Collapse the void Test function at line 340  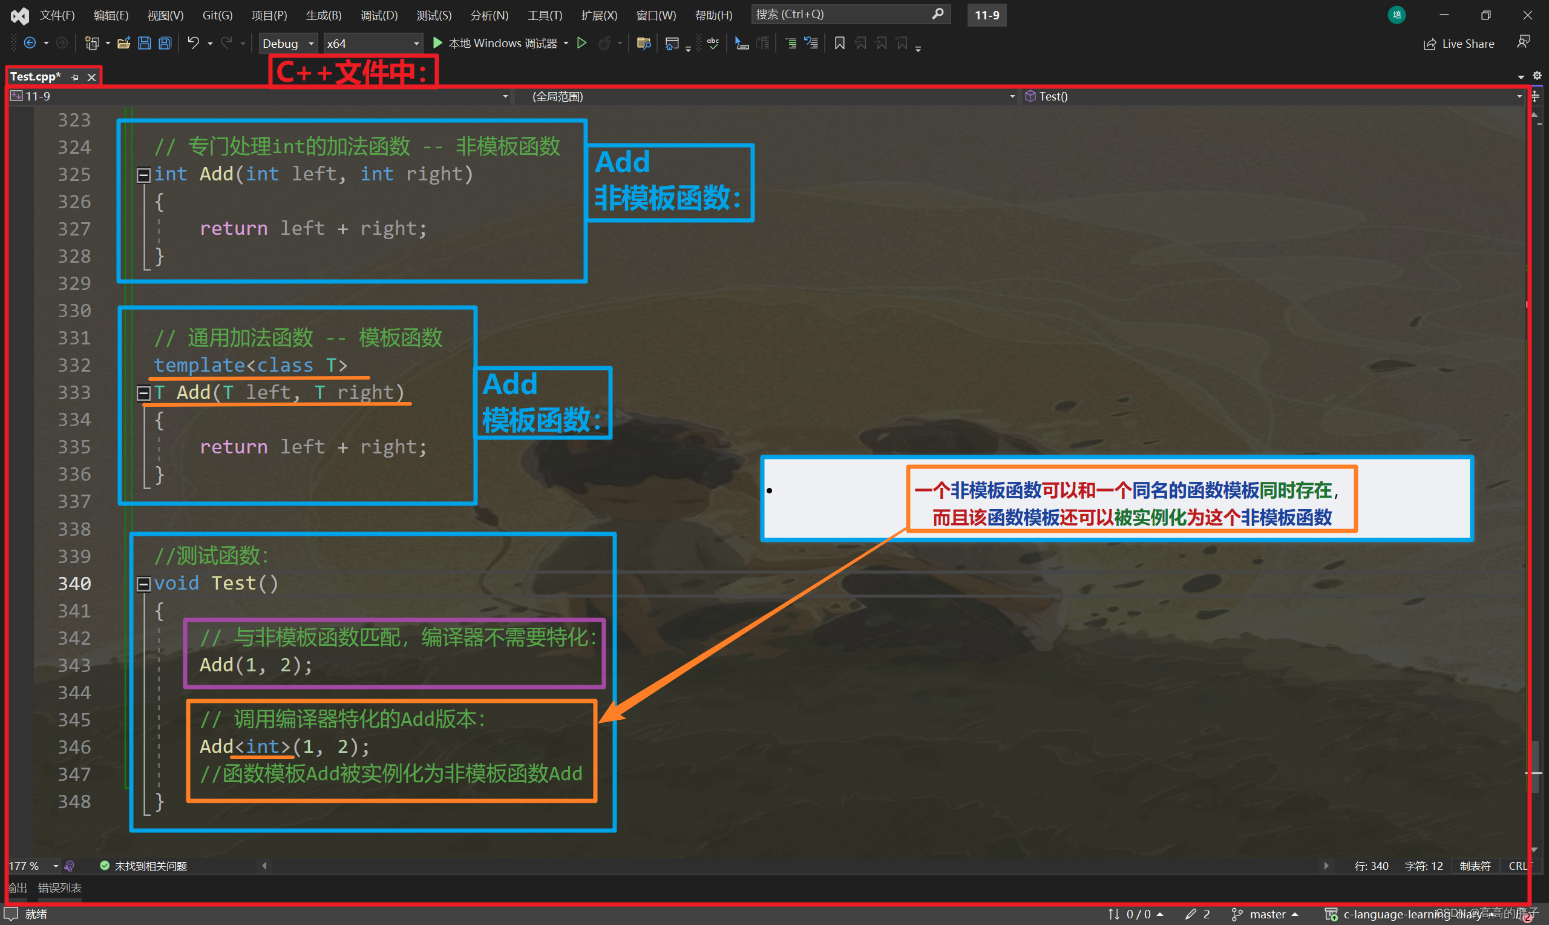coord(143,584)
